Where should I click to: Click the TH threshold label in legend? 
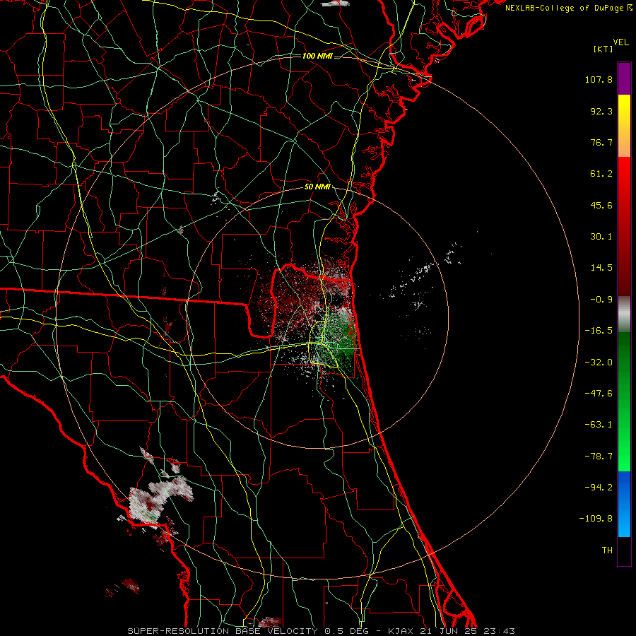(x=607, y=550)
